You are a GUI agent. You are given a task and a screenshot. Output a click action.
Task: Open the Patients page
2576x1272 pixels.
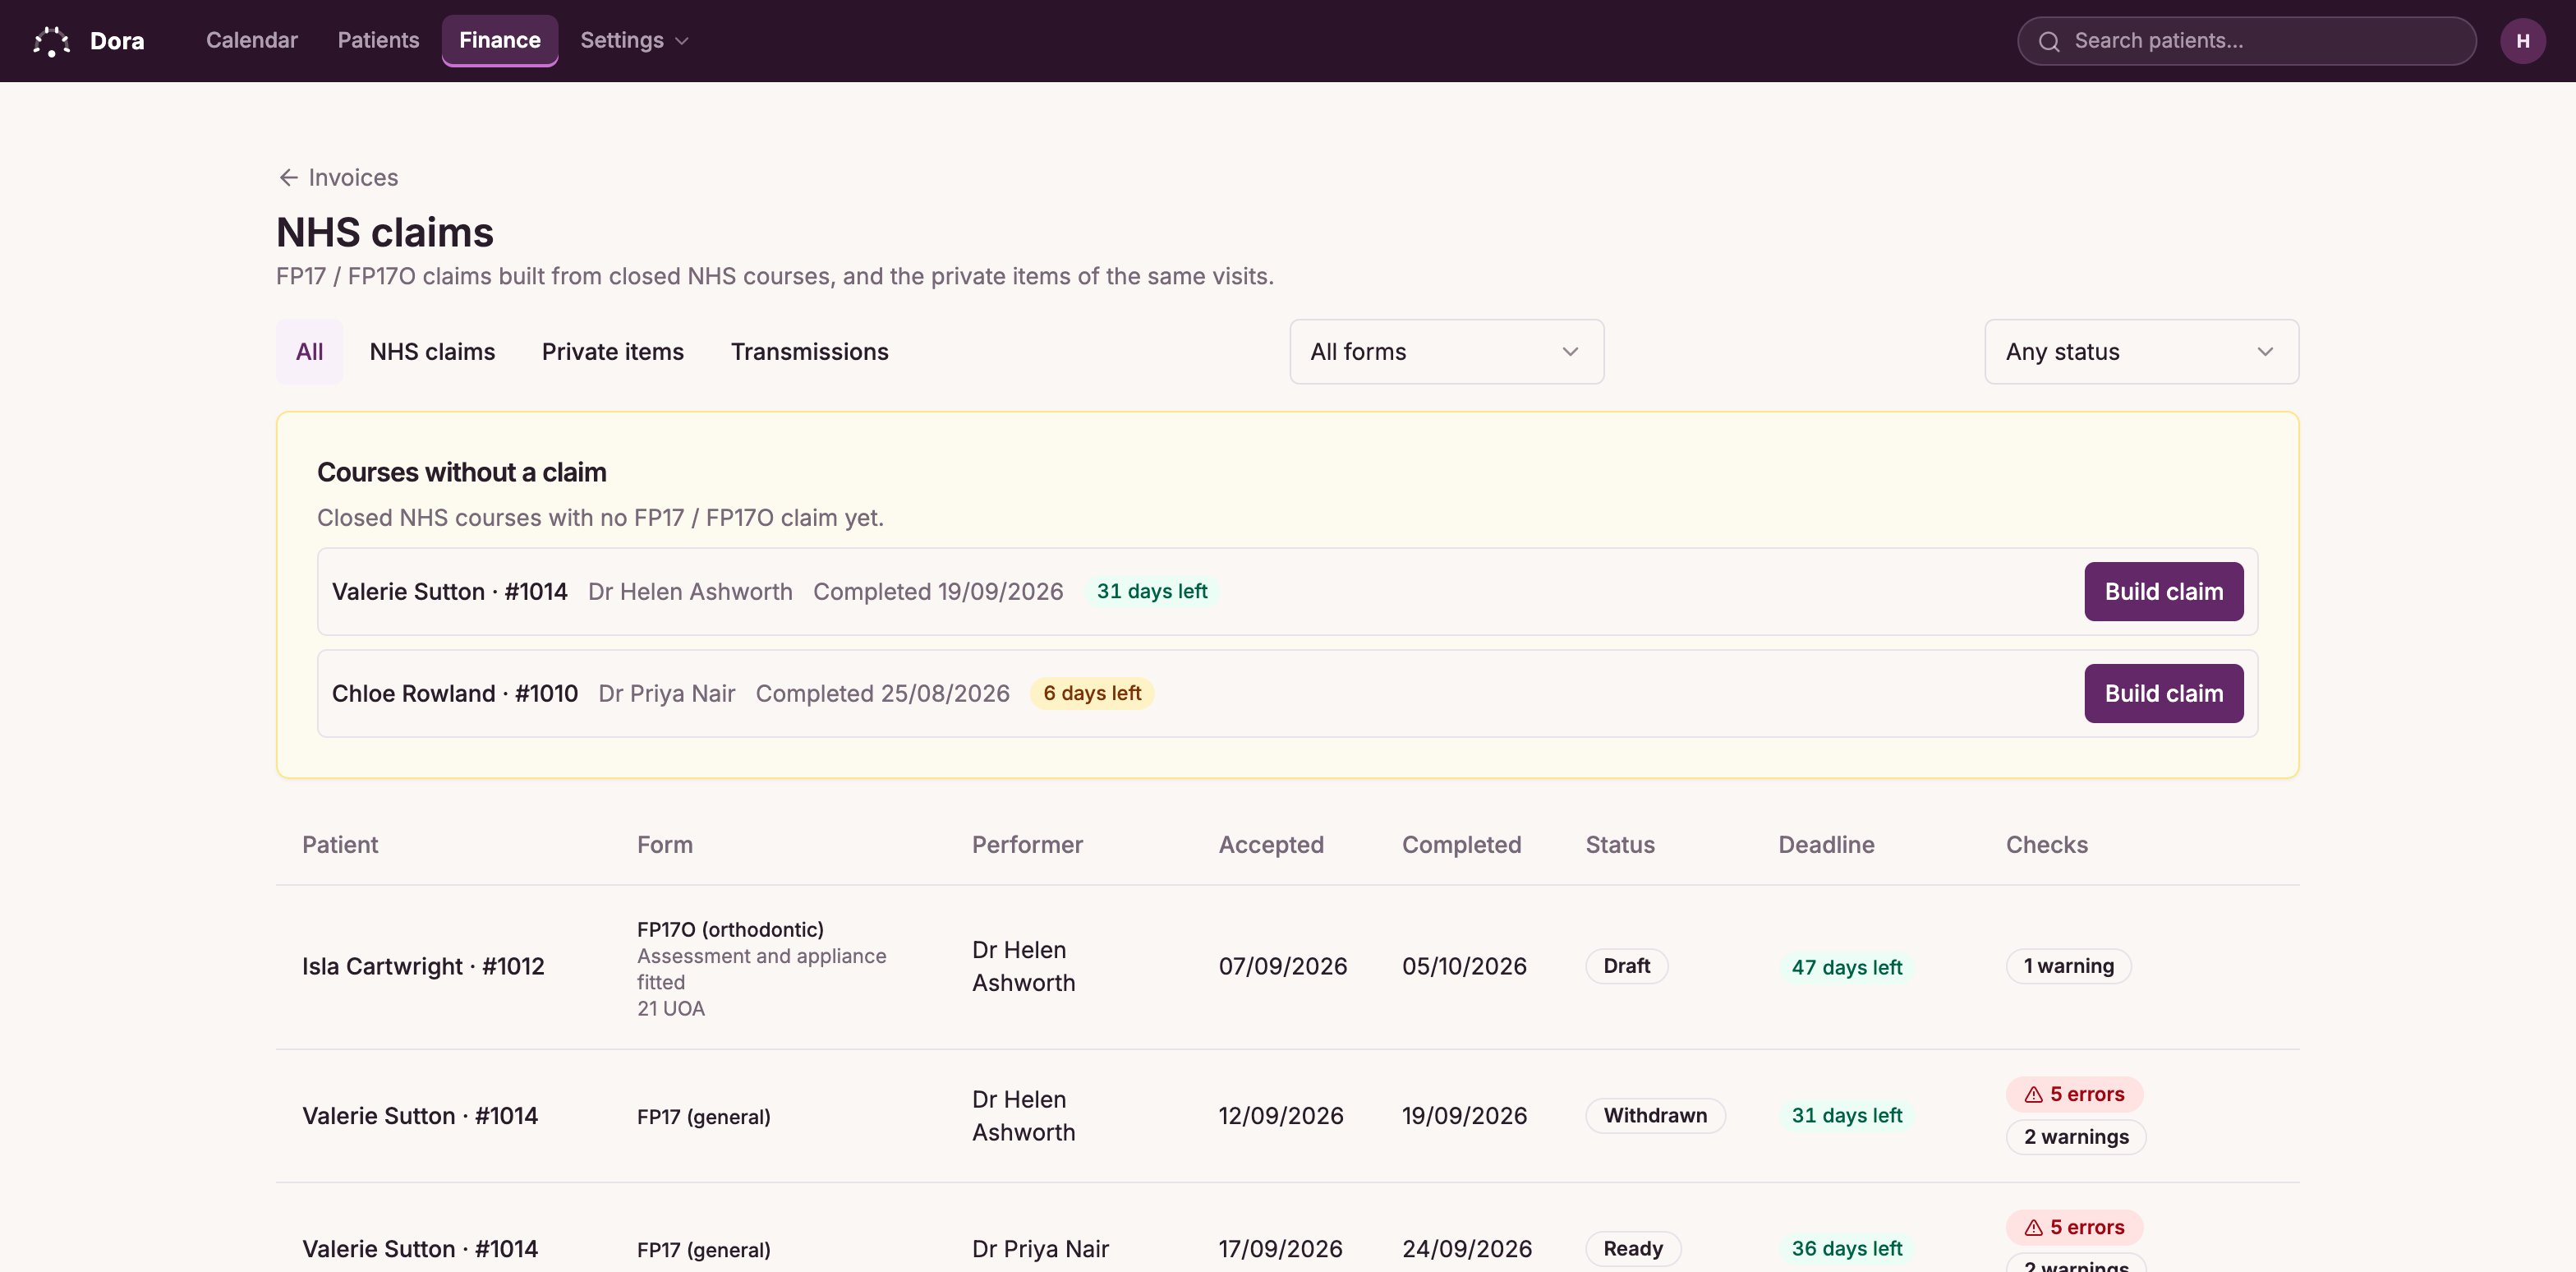coord(378,41)
